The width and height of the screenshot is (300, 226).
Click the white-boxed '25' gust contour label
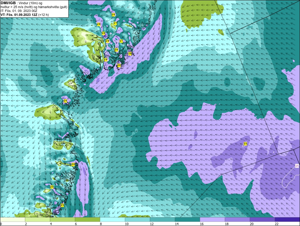click(297, 166)
